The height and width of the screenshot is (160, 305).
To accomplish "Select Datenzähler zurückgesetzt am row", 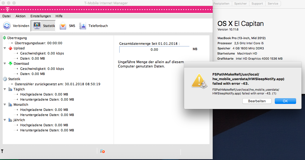I will (x=57, y=84).
